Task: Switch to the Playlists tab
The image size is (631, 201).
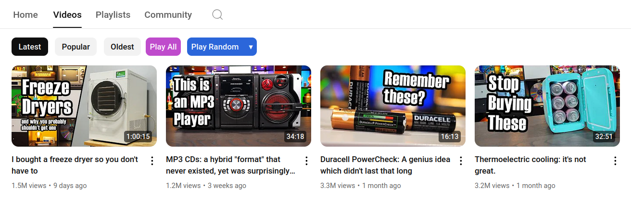Action: [x=113, y=15]
